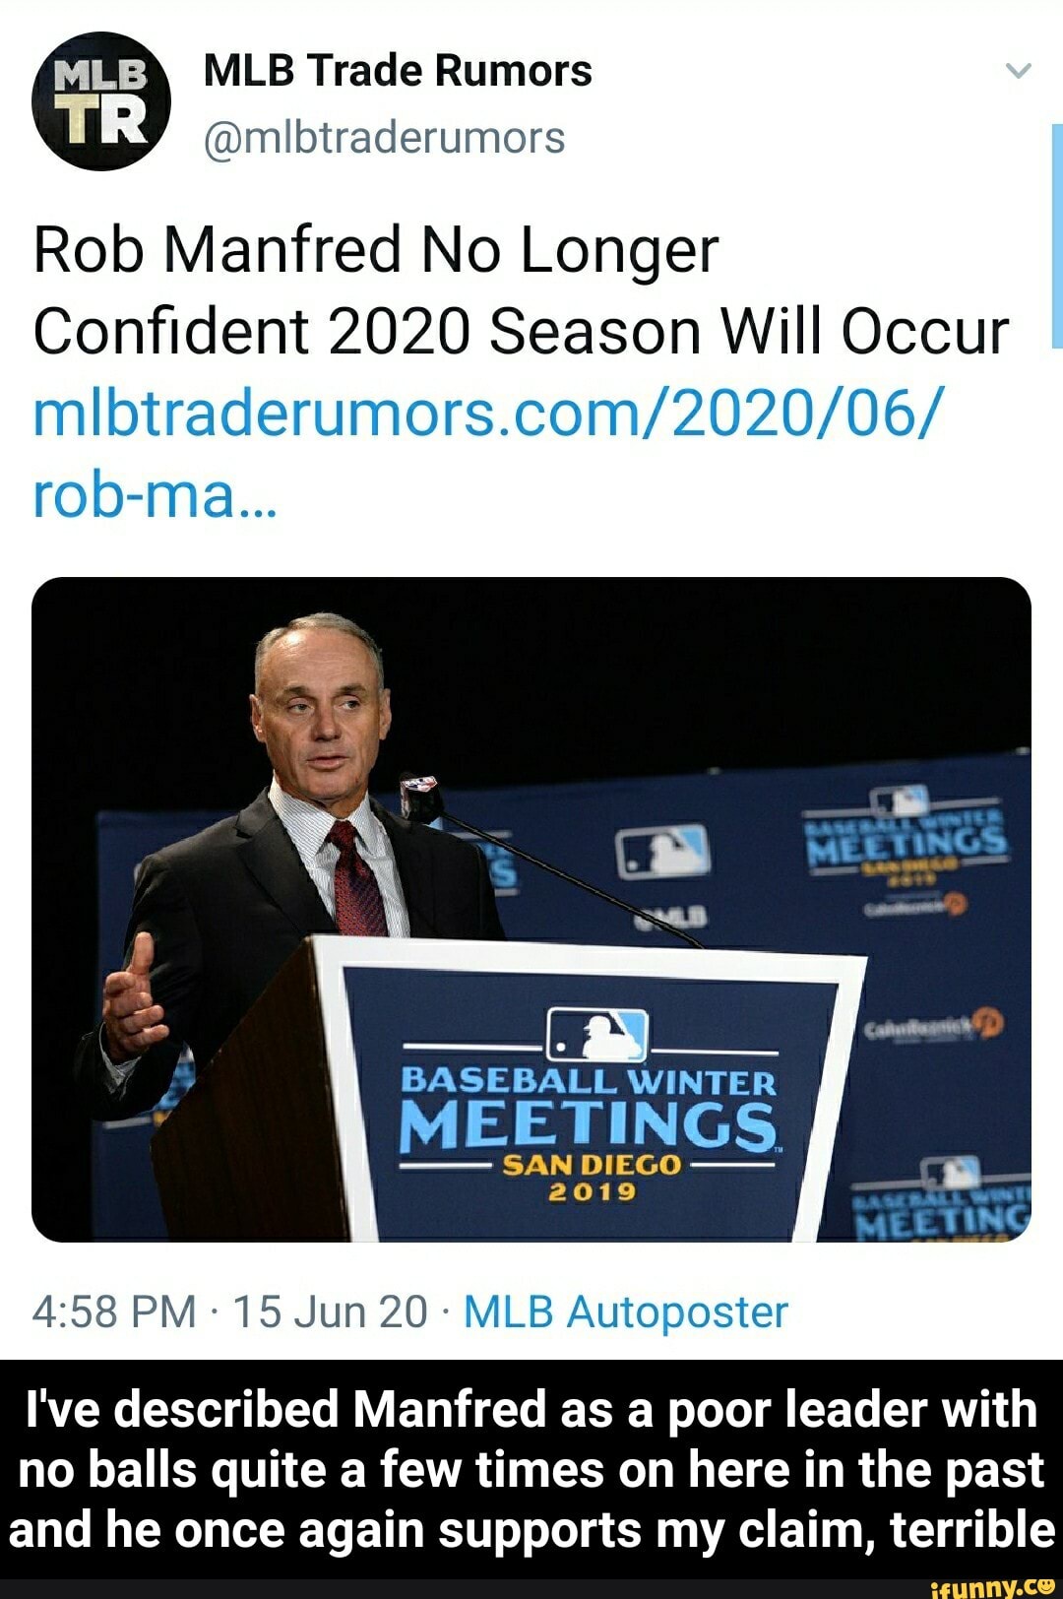Click the @mlbtraderumors handle
1063x1599 pixels.
point(384,138)
